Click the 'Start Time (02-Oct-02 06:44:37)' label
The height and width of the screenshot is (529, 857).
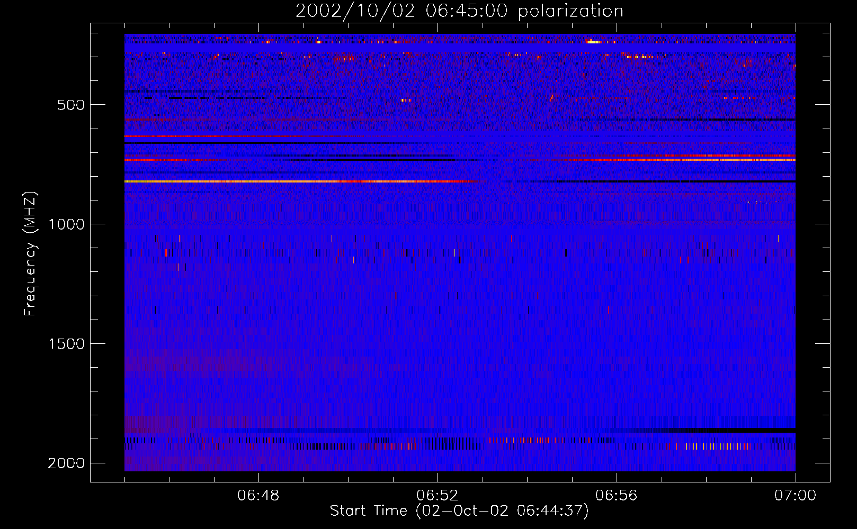459,511
